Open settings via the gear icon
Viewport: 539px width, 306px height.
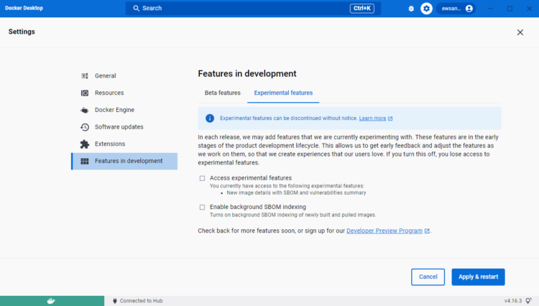point(427,9)
